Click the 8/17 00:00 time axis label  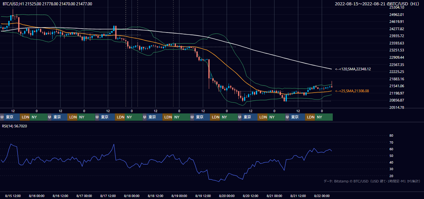click(x=84, y=196)
